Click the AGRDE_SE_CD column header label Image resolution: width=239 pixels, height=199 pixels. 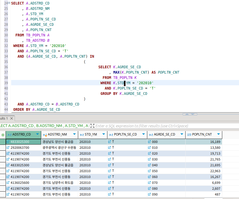click(164, 134)
